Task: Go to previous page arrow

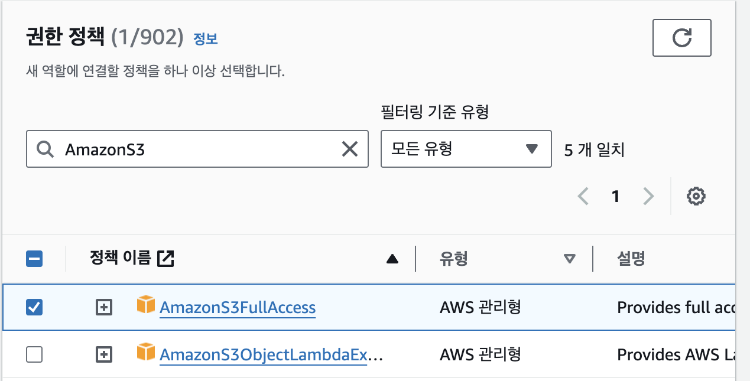Action: click(x=583, y=196)
